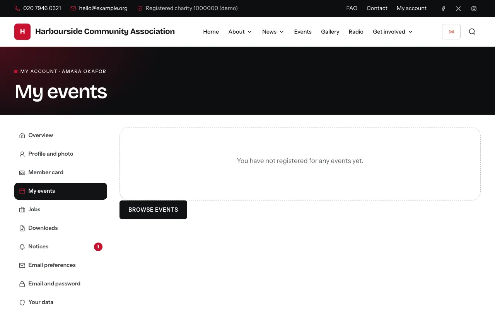Open the Gallery page
495x309 pixels.
330,32
